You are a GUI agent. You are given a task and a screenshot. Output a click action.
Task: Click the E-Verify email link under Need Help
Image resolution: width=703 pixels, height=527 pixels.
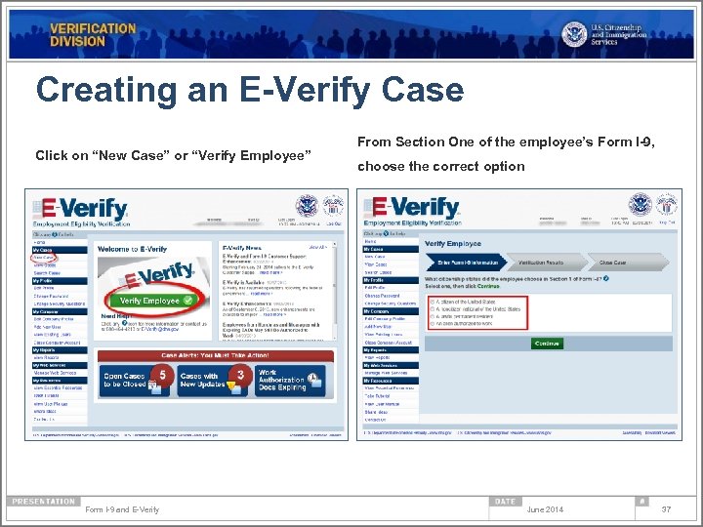point(159,329)
